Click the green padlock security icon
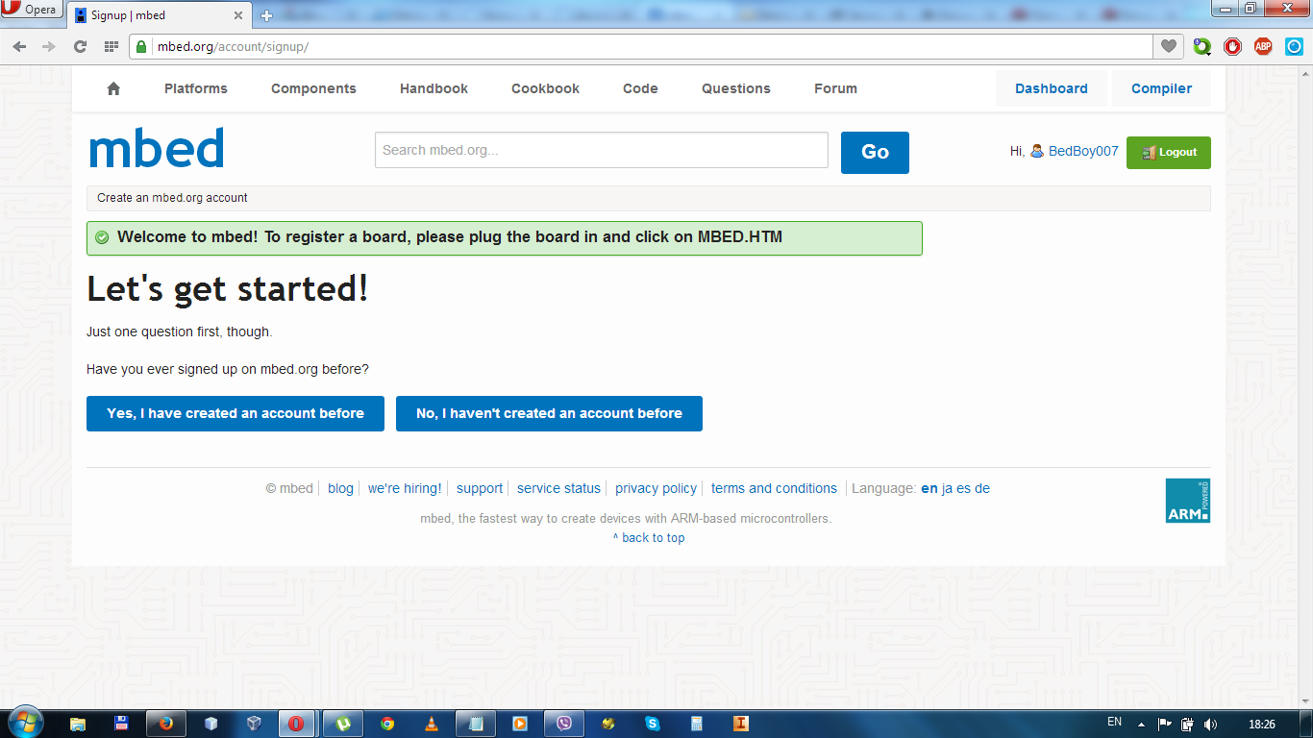Viewport: 1313px width, 738px height. (x=141, y=46)
